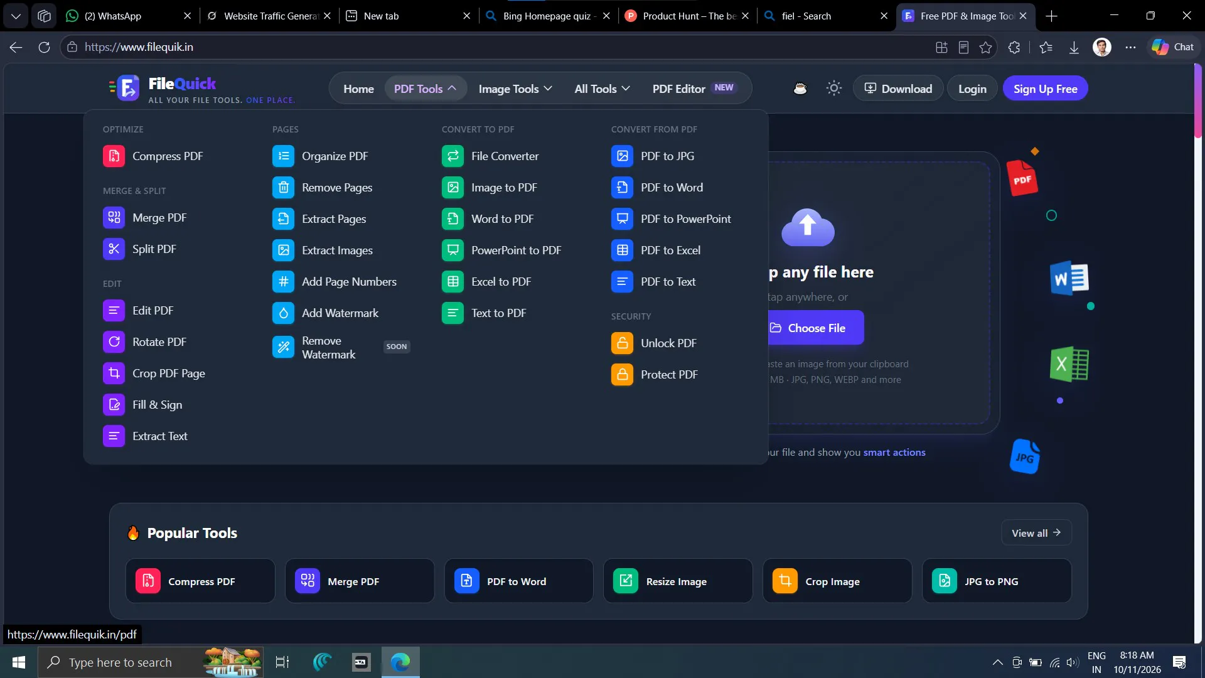1205x678 pixels.
Task: Open JPG to PNG popular tool card
Action: (x=997, y=581)
